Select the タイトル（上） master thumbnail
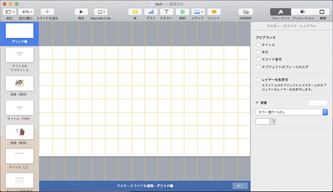 click(x=19, y=156)
